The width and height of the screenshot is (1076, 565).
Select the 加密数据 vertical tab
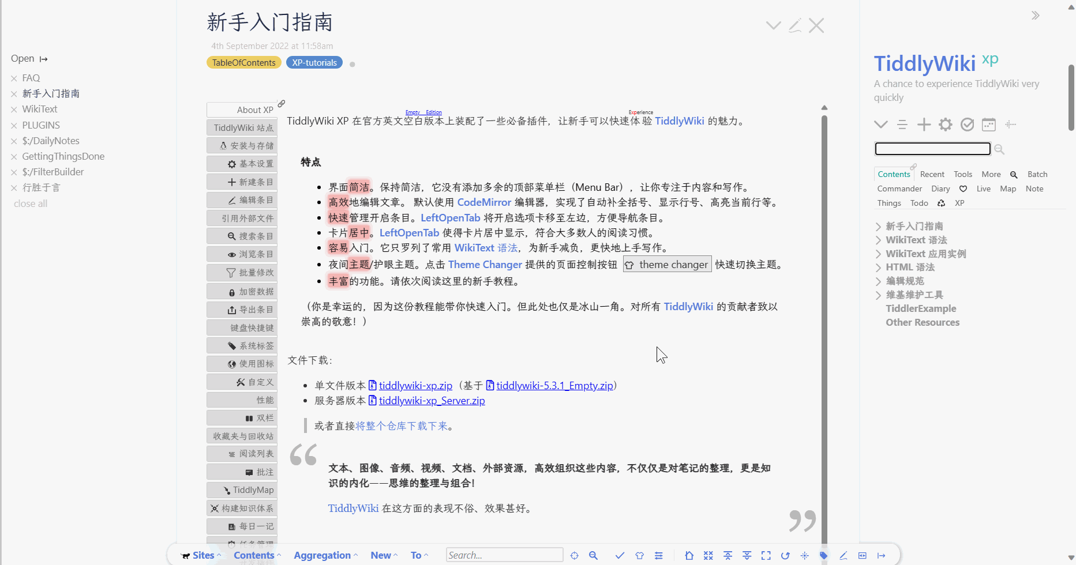[x=242, y=292]
